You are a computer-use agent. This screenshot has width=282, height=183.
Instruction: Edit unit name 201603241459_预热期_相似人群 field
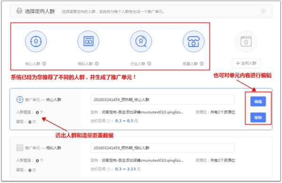point(163,148)
